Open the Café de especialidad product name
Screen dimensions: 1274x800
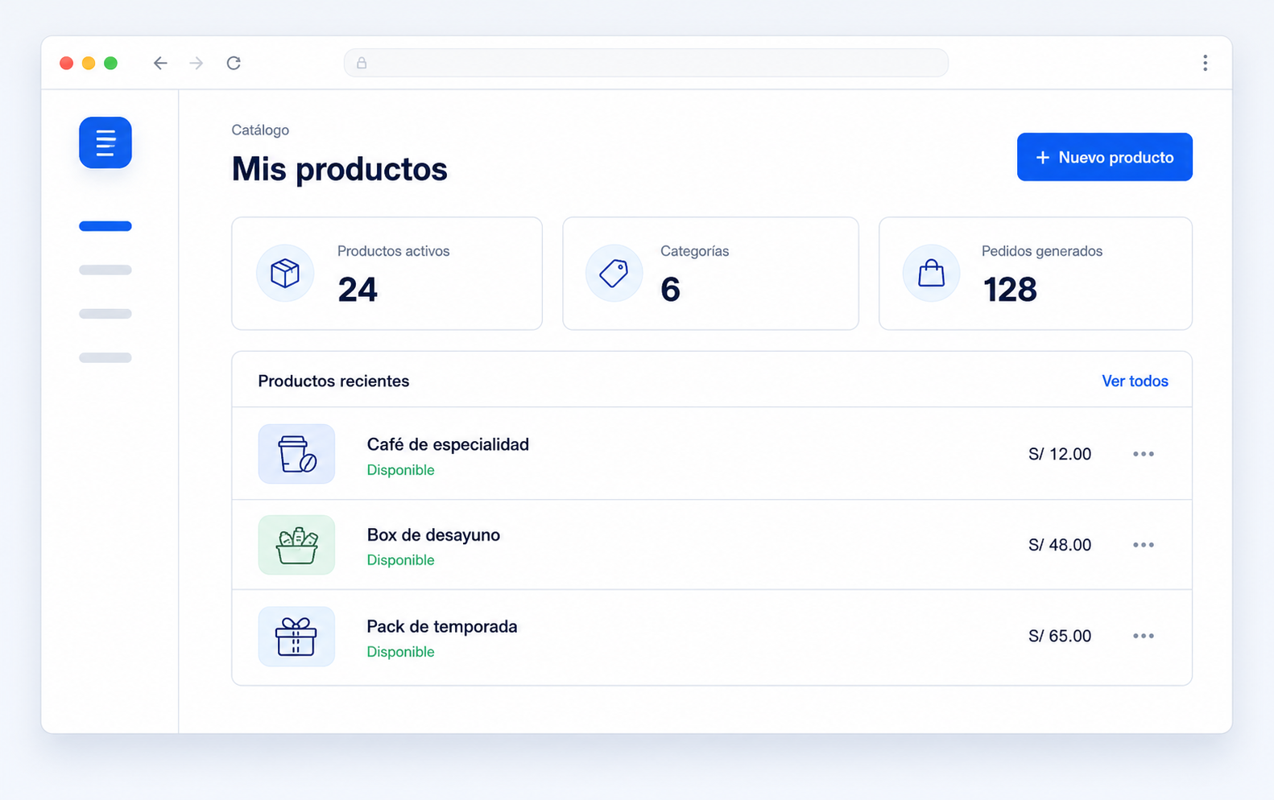pos(448,444)
